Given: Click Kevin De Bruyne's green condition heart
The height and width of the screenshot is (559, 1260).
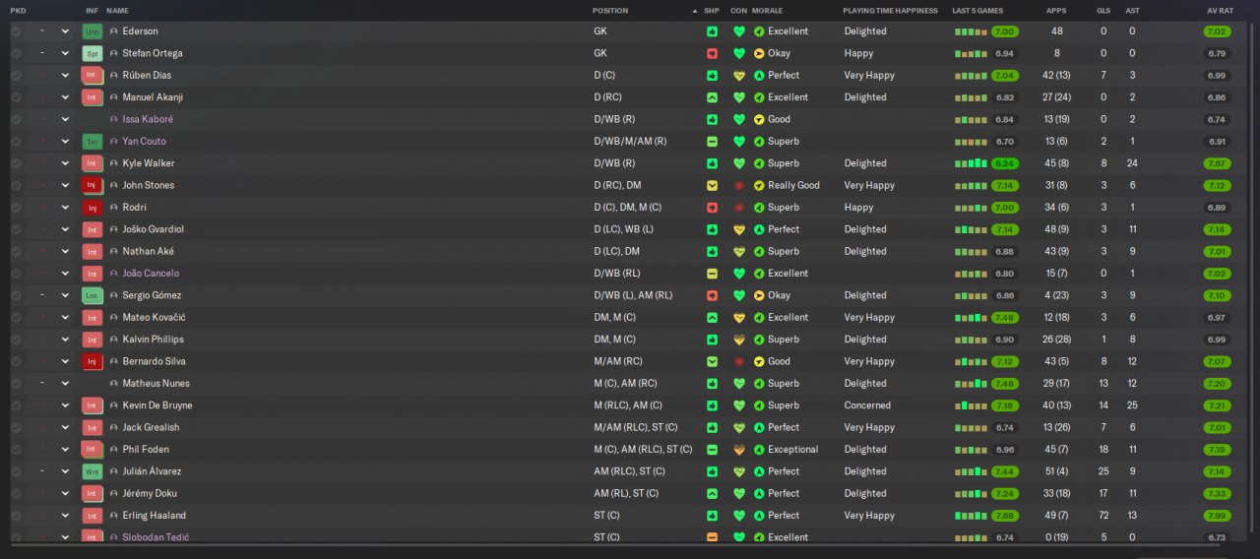Looking at the screenshot, I should pos(739,405).
